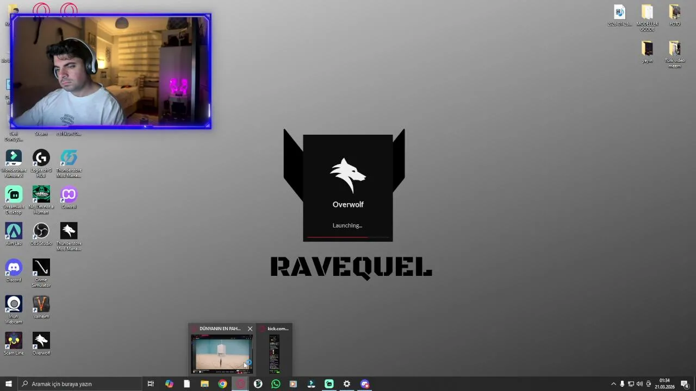Viewport: 696px width, 391px height.
Task: Open Wondershare Filmora X desktop shortcut
Action: pos(14,163)
